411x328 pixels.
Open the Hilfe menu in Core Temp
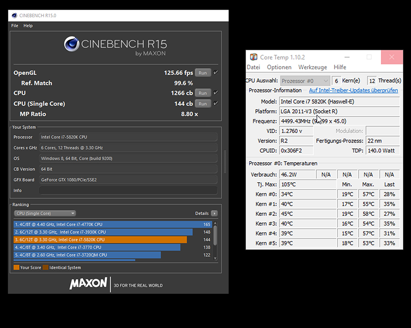340,67
